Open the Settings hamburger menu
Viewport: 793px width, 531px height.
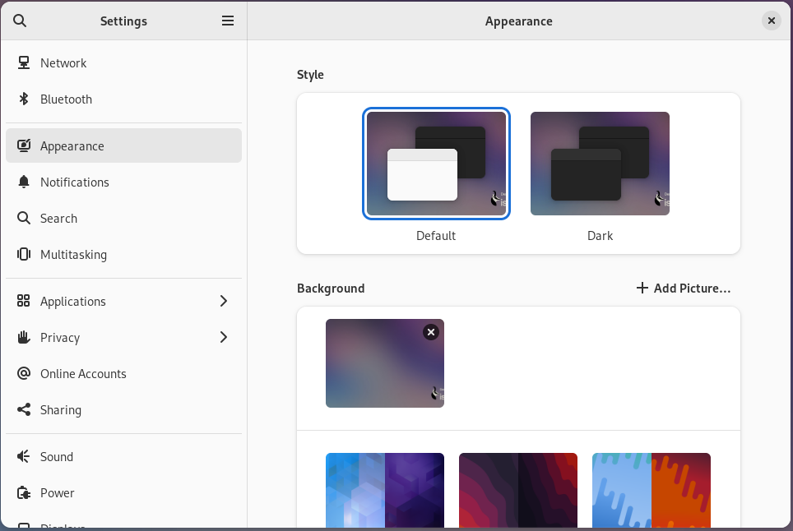coord(228,21)
